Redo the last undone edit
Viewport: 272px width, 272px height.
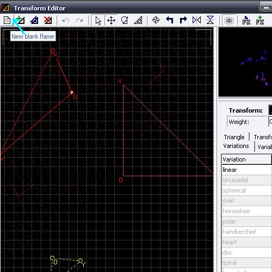coord(79,20)
